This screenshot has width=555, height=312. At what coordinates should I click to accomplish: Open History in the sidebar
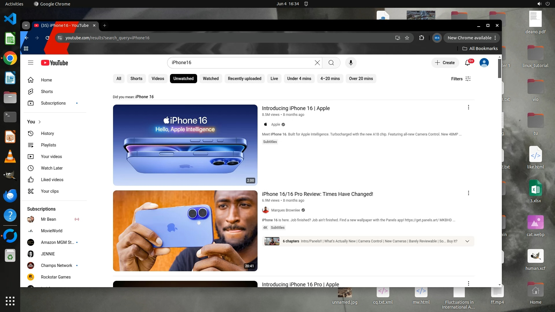coord(47,133)
